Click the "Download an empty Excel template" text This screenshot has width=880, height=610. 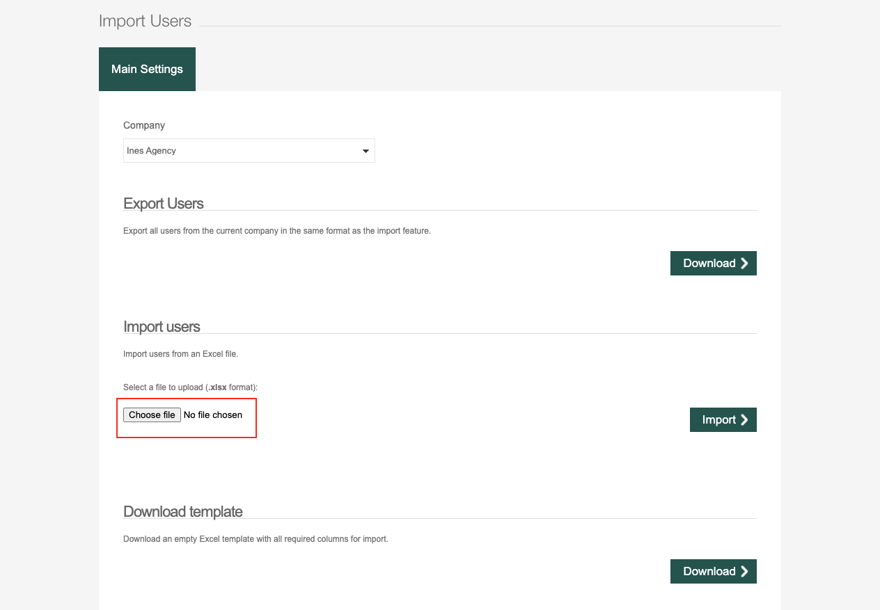click(x=256, y=538)
